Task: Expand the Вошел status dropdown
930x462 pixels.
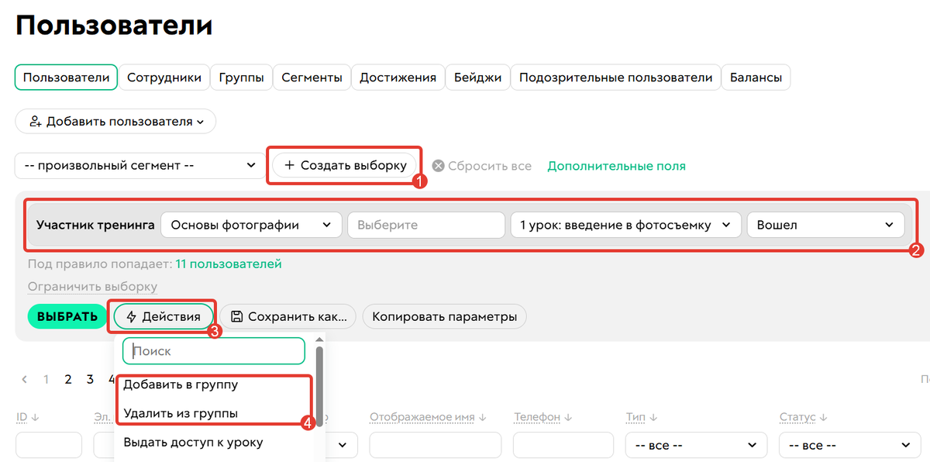Action: [x=825, y=224]
